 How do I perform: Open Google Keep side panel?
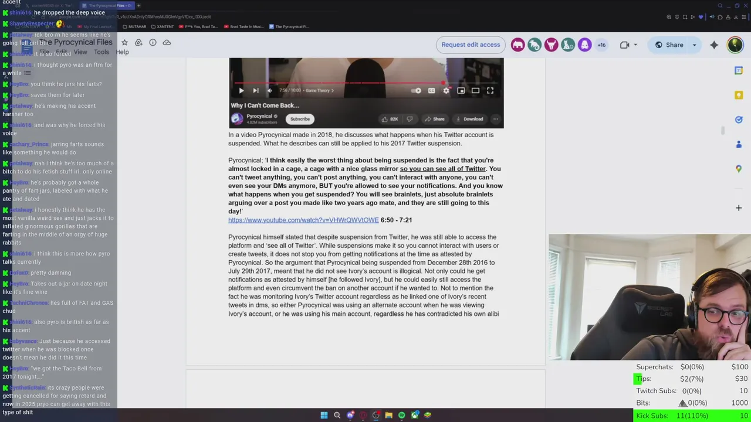[739, 95]
